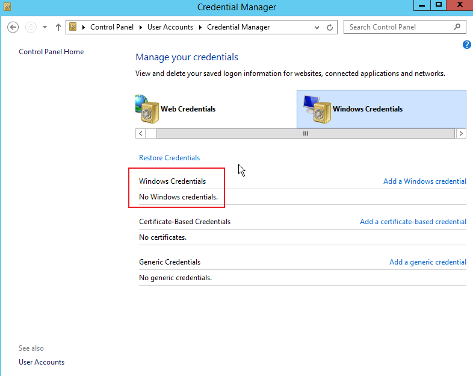Click the horizontal scrollbar thumb
This screenshot has width=473, height=376.
point(306,134)
